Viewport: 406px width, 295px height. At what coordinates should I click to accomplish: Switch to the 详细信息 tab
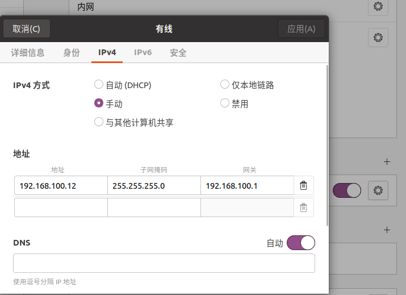(28, 53)
